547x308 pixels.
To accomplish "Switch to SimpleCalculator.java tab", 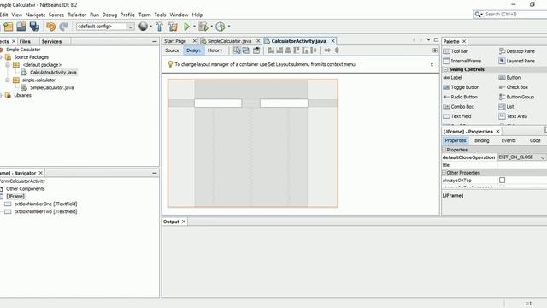I will 229,41.
